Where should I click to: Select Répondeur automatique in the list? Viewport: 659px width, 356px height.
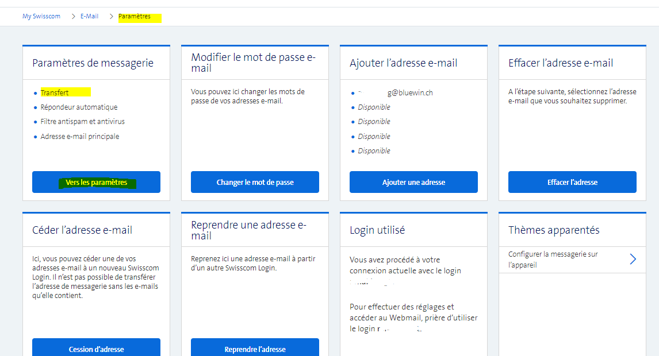coord(79,107)
